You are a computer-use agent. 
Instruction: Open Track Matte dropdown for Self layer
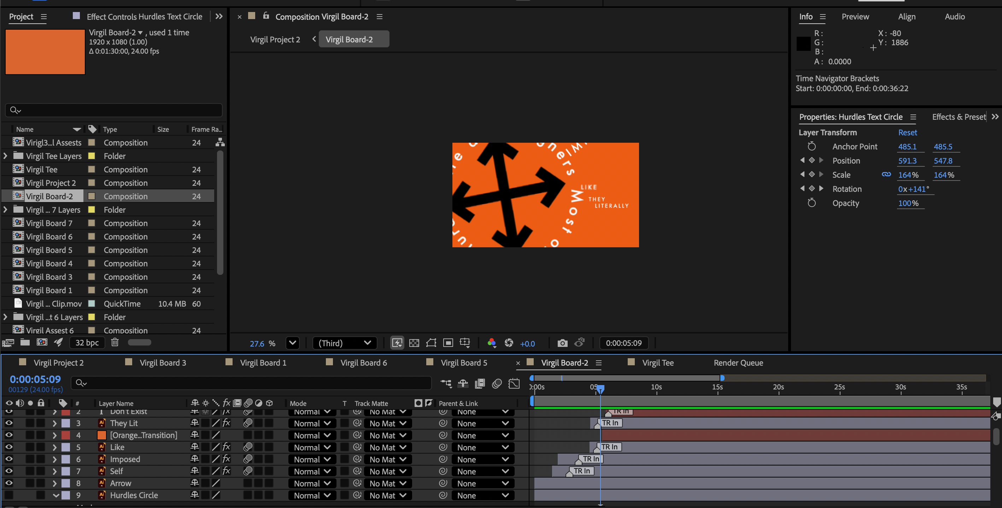coord(387,472)
